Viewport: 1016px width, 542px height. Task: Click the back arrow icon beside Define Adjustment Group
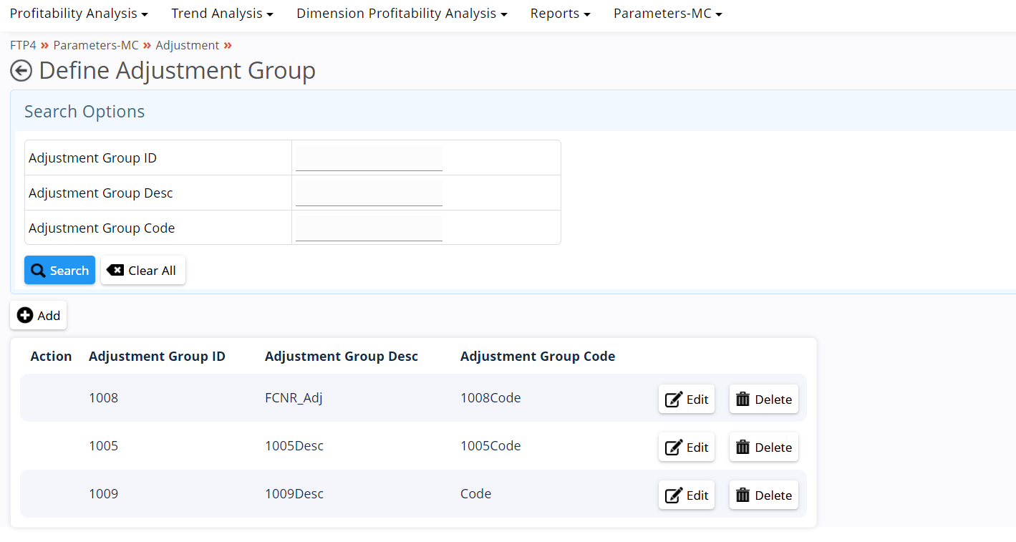pyautogui.click(x=21, y=71)
